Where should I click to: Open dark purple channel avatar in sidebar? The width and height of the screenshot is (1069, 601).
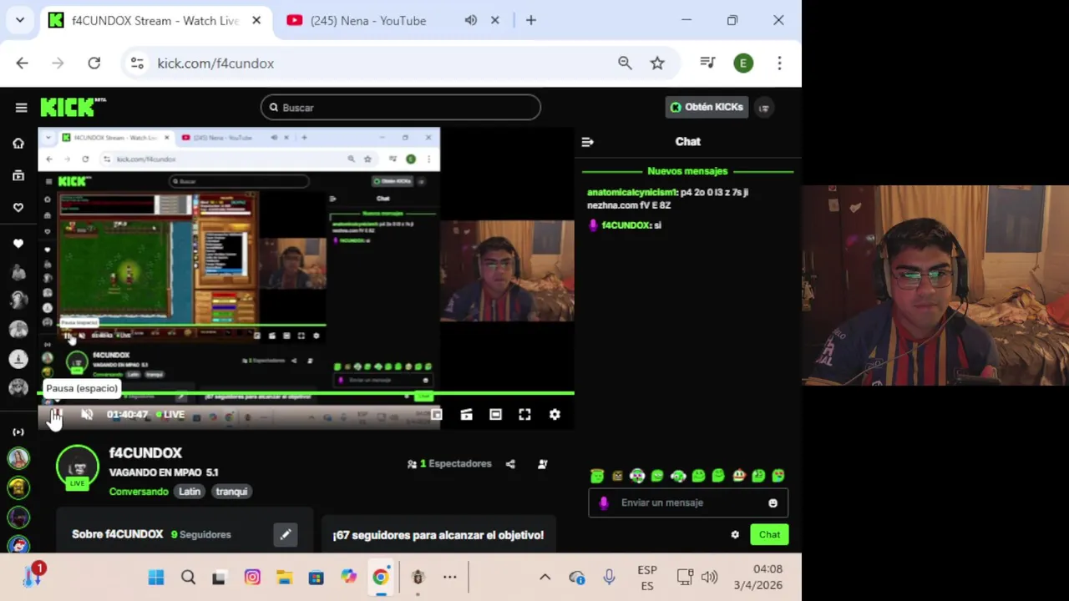pyautogui.click(x=18, y=517)
